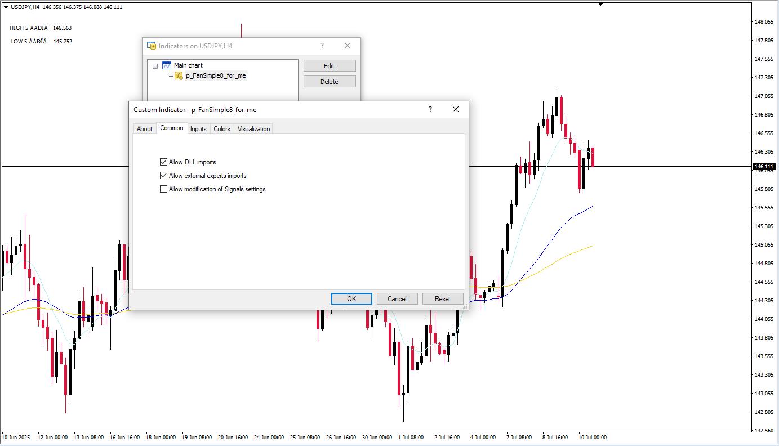Viewport: 779px width, 446px height.
Task: Select p_FanSimple8_for_me in indicator list
Action: [x=215, y=75]
